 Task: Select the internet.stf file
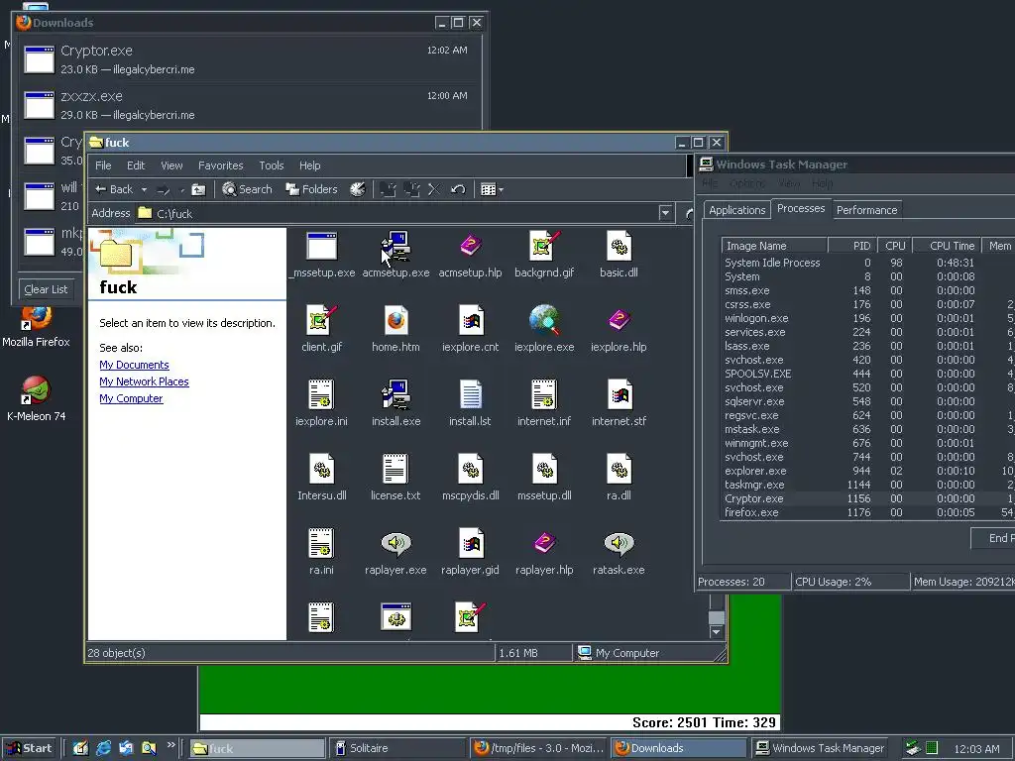[619, 404]
